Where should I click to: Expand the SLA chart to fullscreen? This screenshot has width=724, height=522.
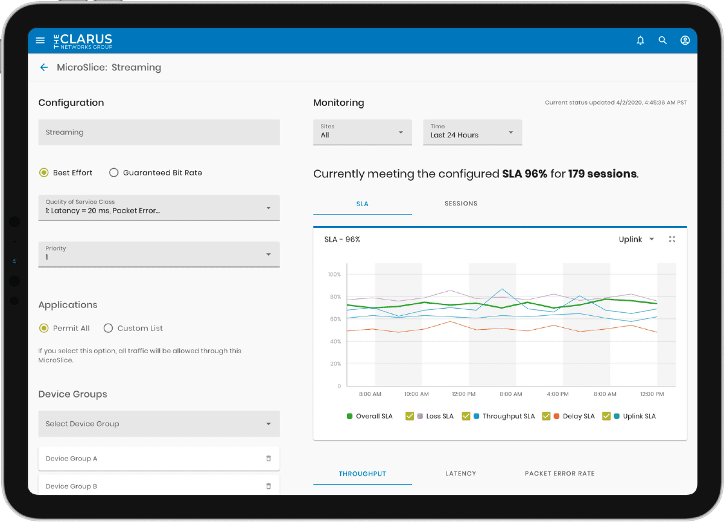(672, 239)
